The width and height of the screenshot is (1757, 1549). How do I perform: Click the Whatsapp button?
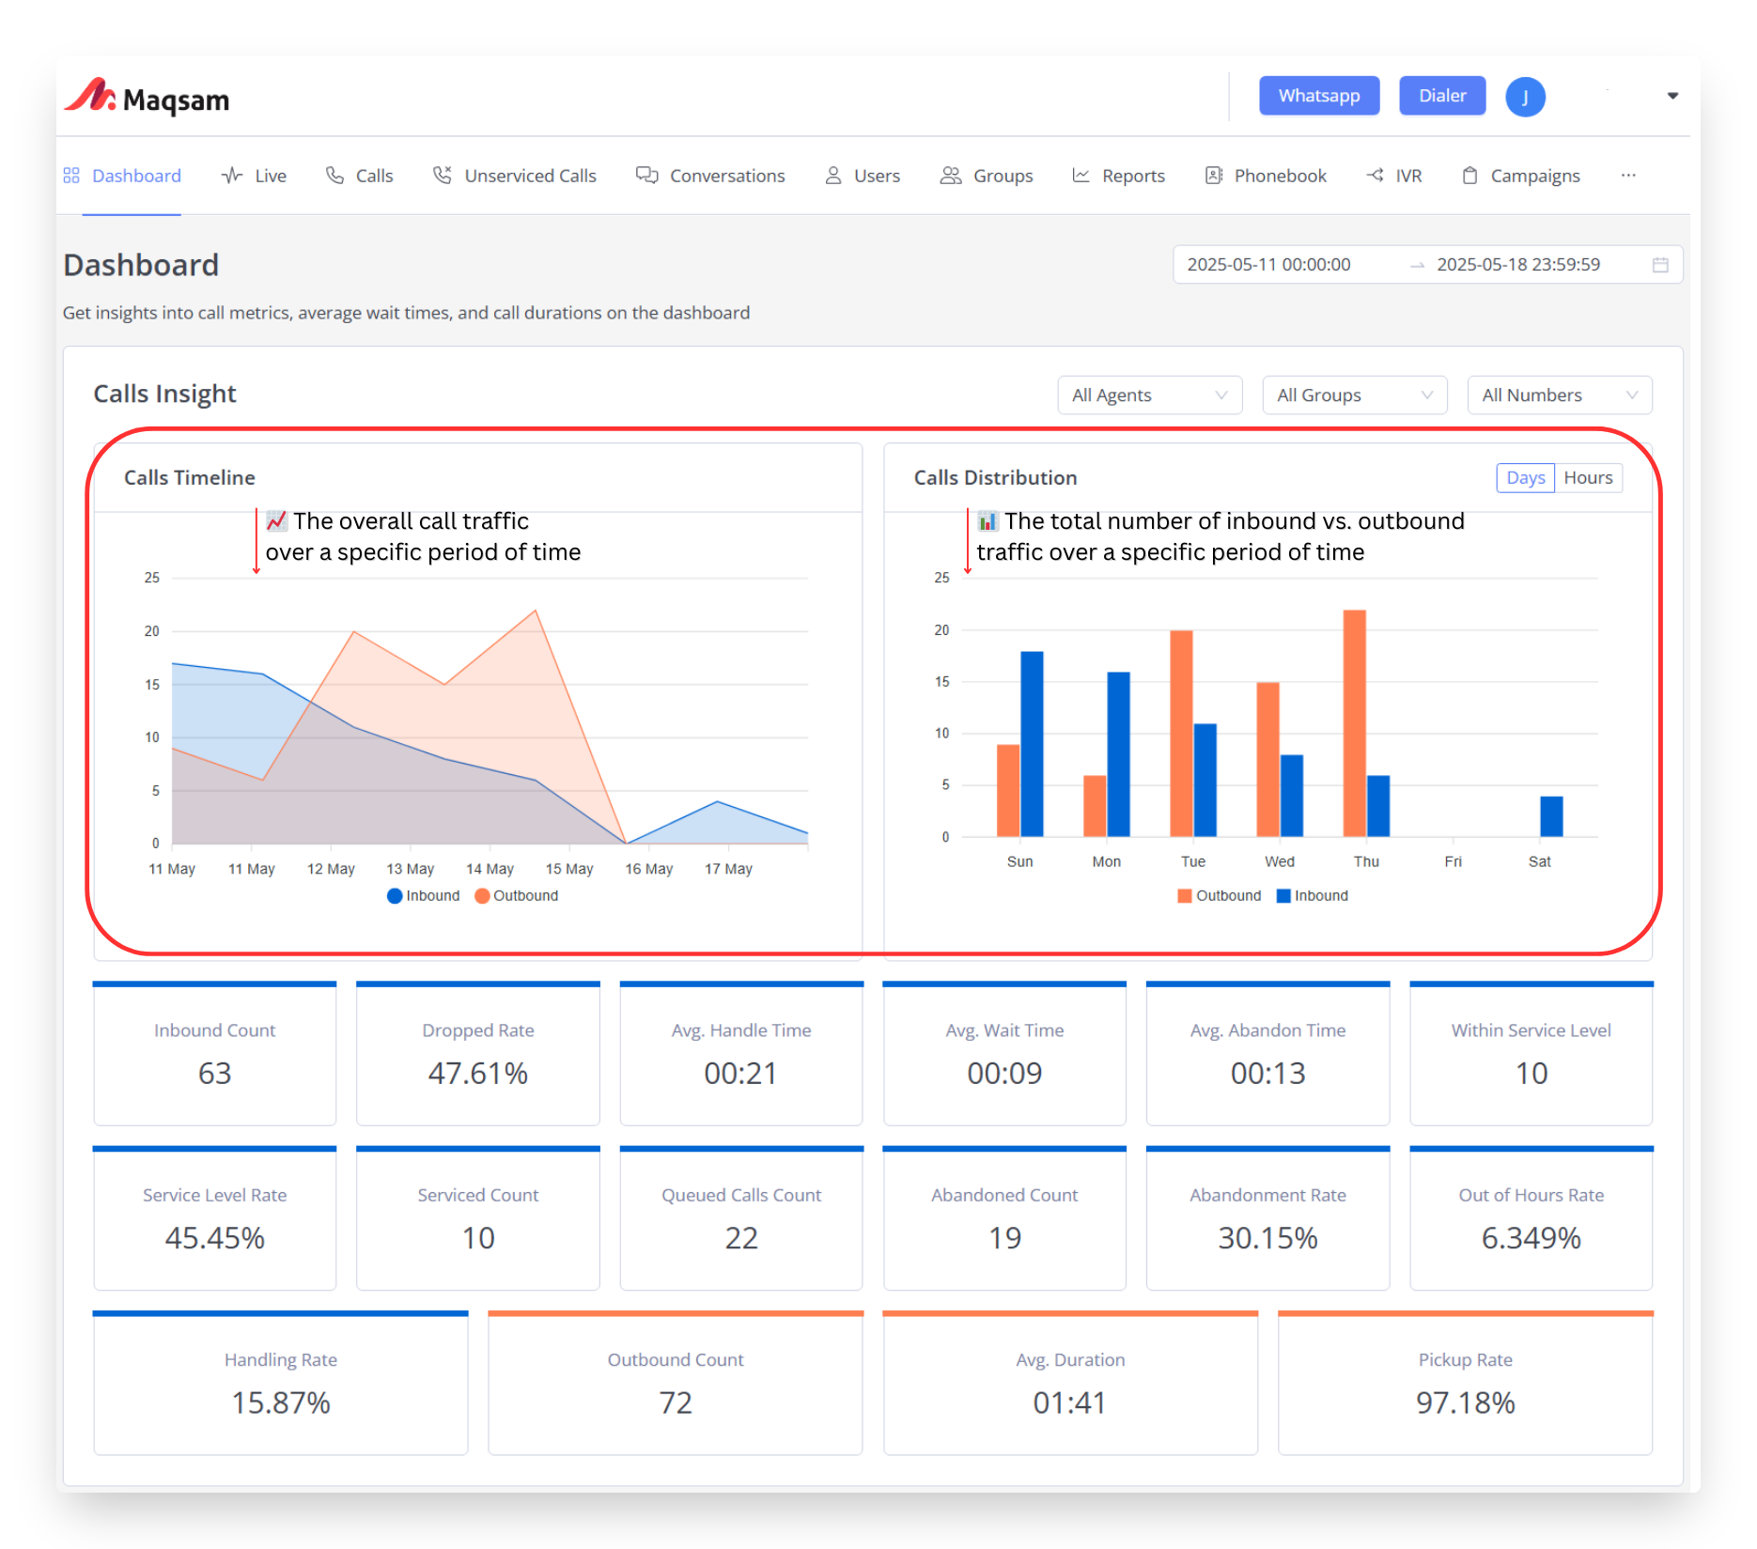point(1319,96)
